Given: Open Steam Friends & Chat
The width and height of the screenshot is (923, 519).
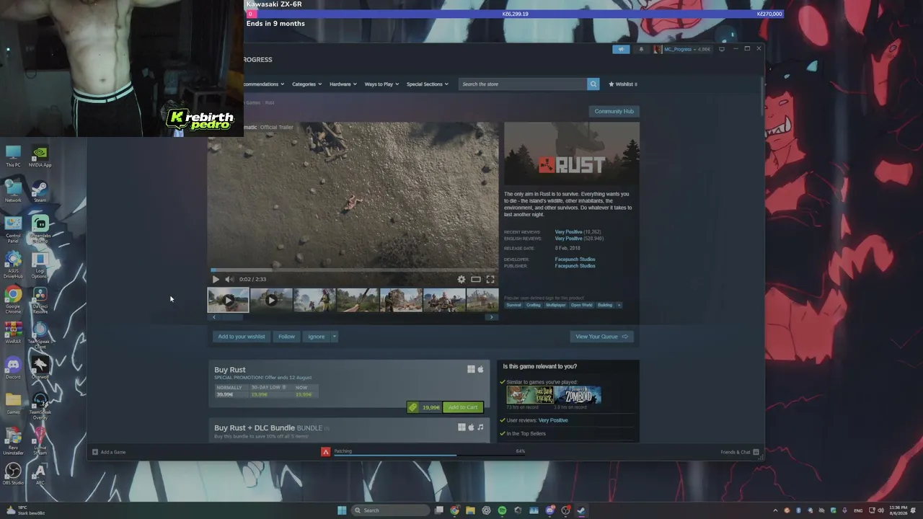Looking at the screenshot, I should (x=740, y=452).
